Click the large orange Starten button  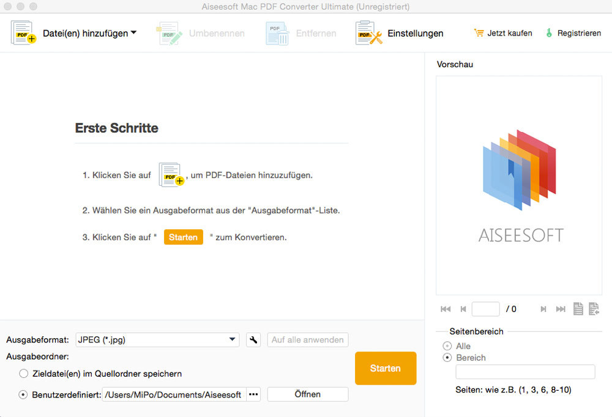pos(386,368)
